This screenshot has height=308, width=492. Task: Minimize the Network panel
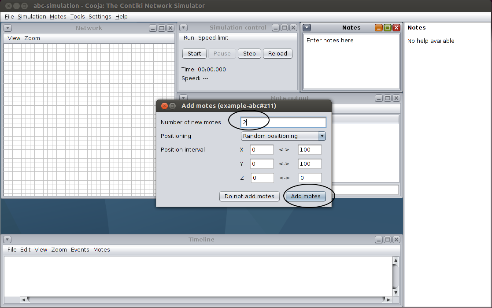[153, 28]
